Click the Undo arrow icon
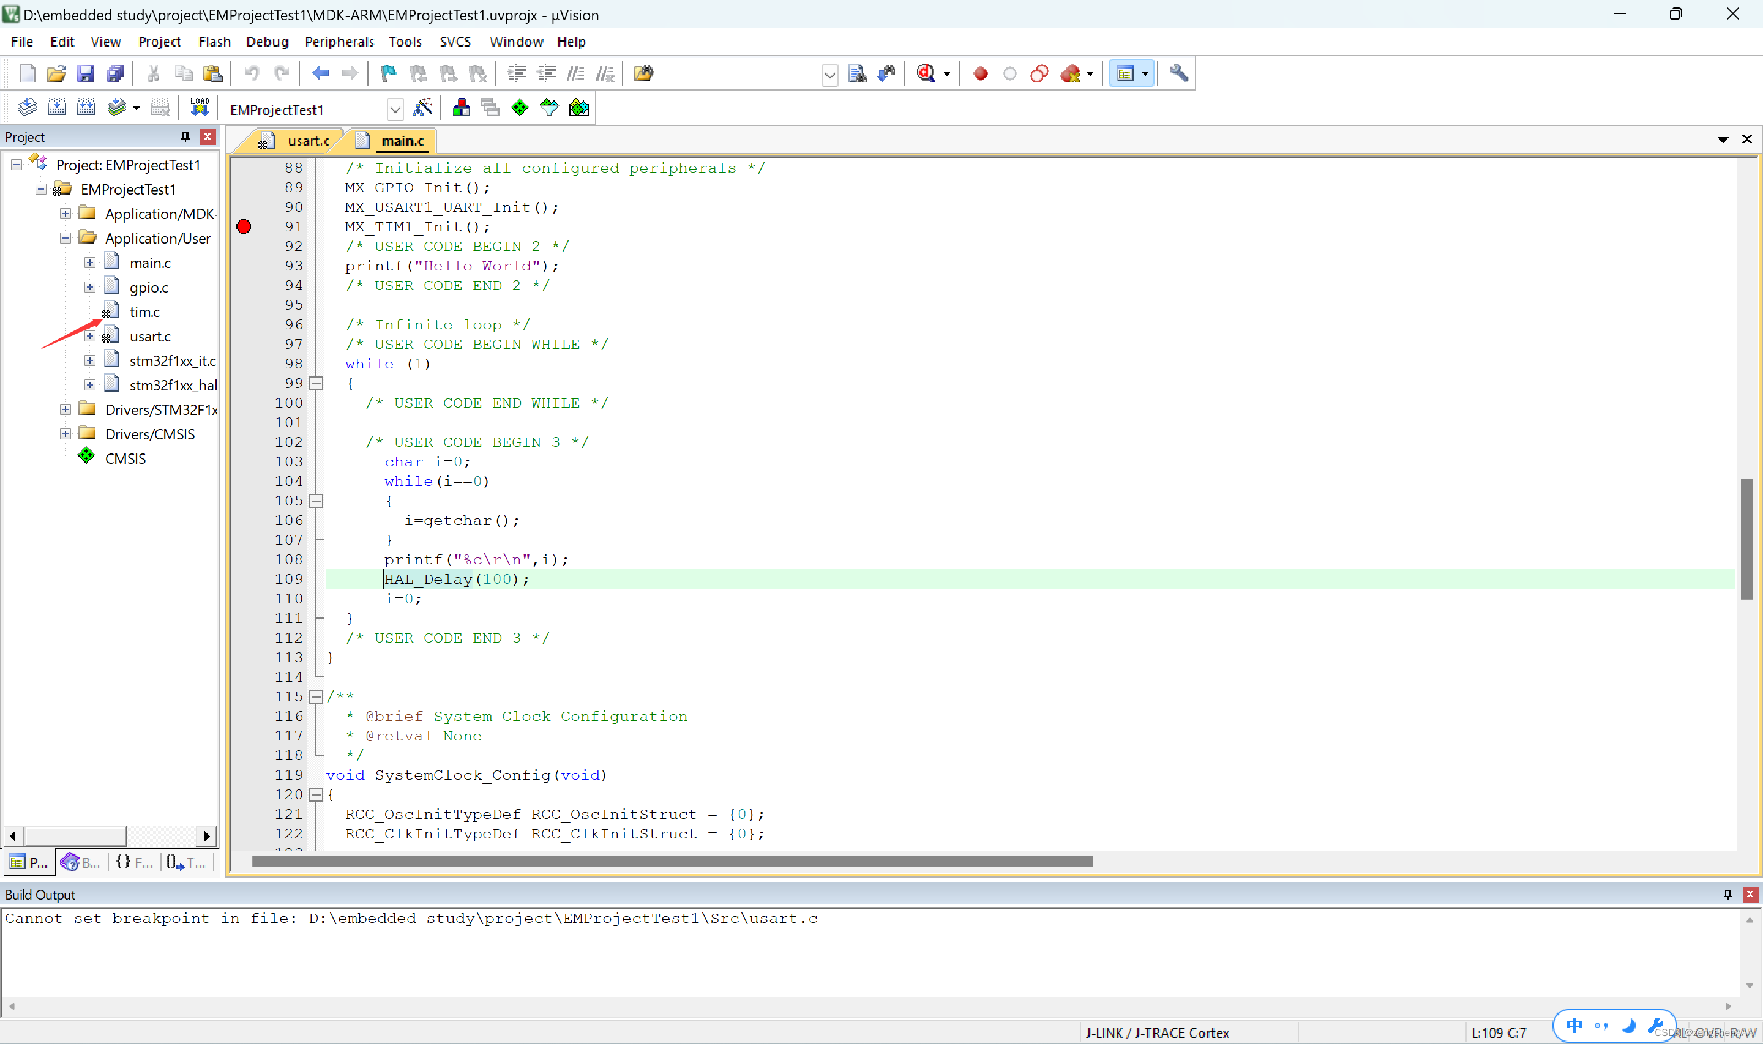Viewport: 1763px width, 1044px height. point(252,73)
